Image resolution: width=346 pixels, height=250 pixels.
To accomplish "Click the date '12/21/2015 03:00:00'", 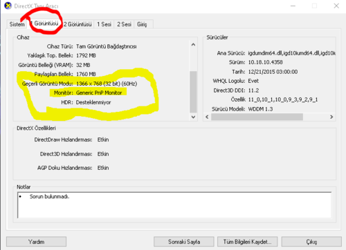I will click(273, 72).
